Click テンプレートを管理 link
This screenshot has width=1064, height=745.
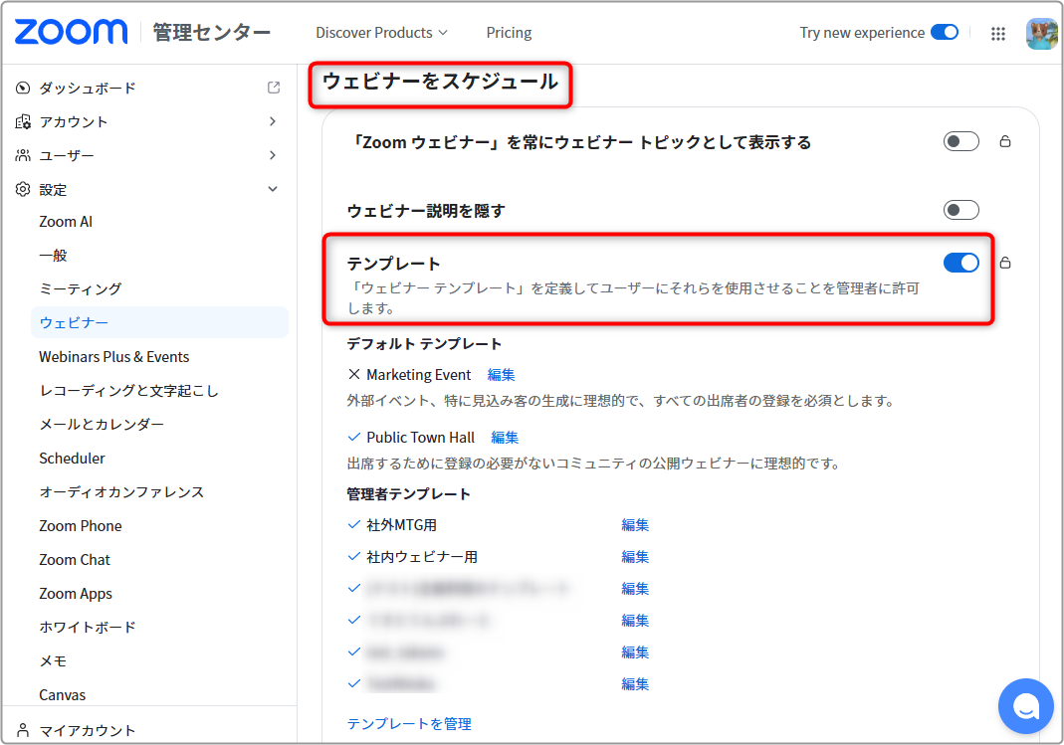409,724
